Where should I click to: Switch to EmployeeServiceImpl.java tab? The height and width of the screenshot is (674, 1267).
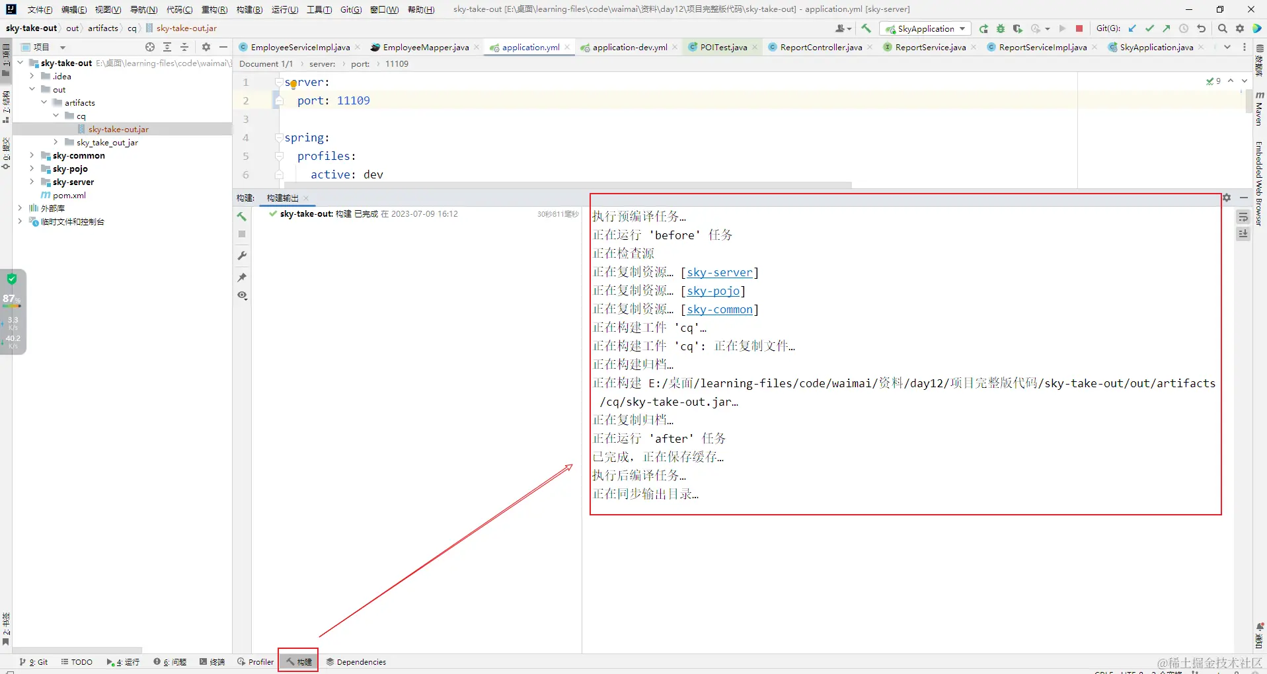[x=300, y=47]
